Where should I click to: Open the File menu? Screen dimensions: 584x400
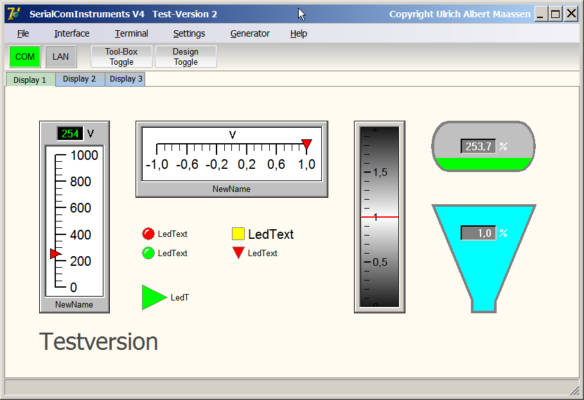click(x=23, y=33)
